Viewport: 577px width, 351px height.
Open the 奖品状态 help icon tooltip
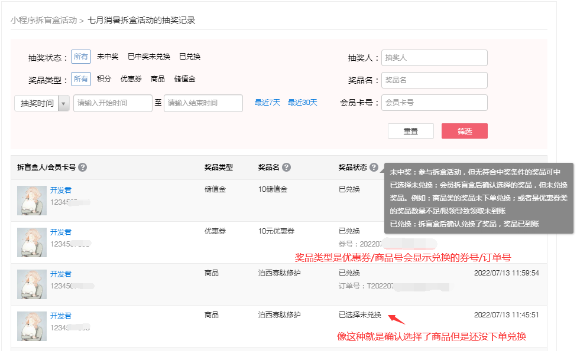[x=375, y=167]
